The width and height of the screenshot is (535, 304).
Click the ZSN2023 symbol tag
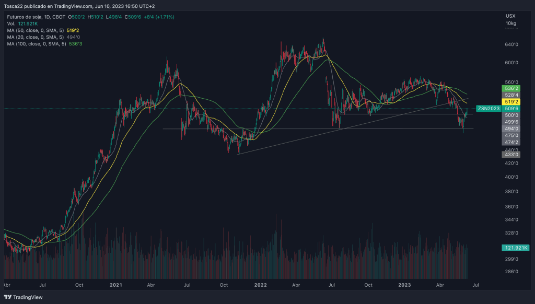489,108
